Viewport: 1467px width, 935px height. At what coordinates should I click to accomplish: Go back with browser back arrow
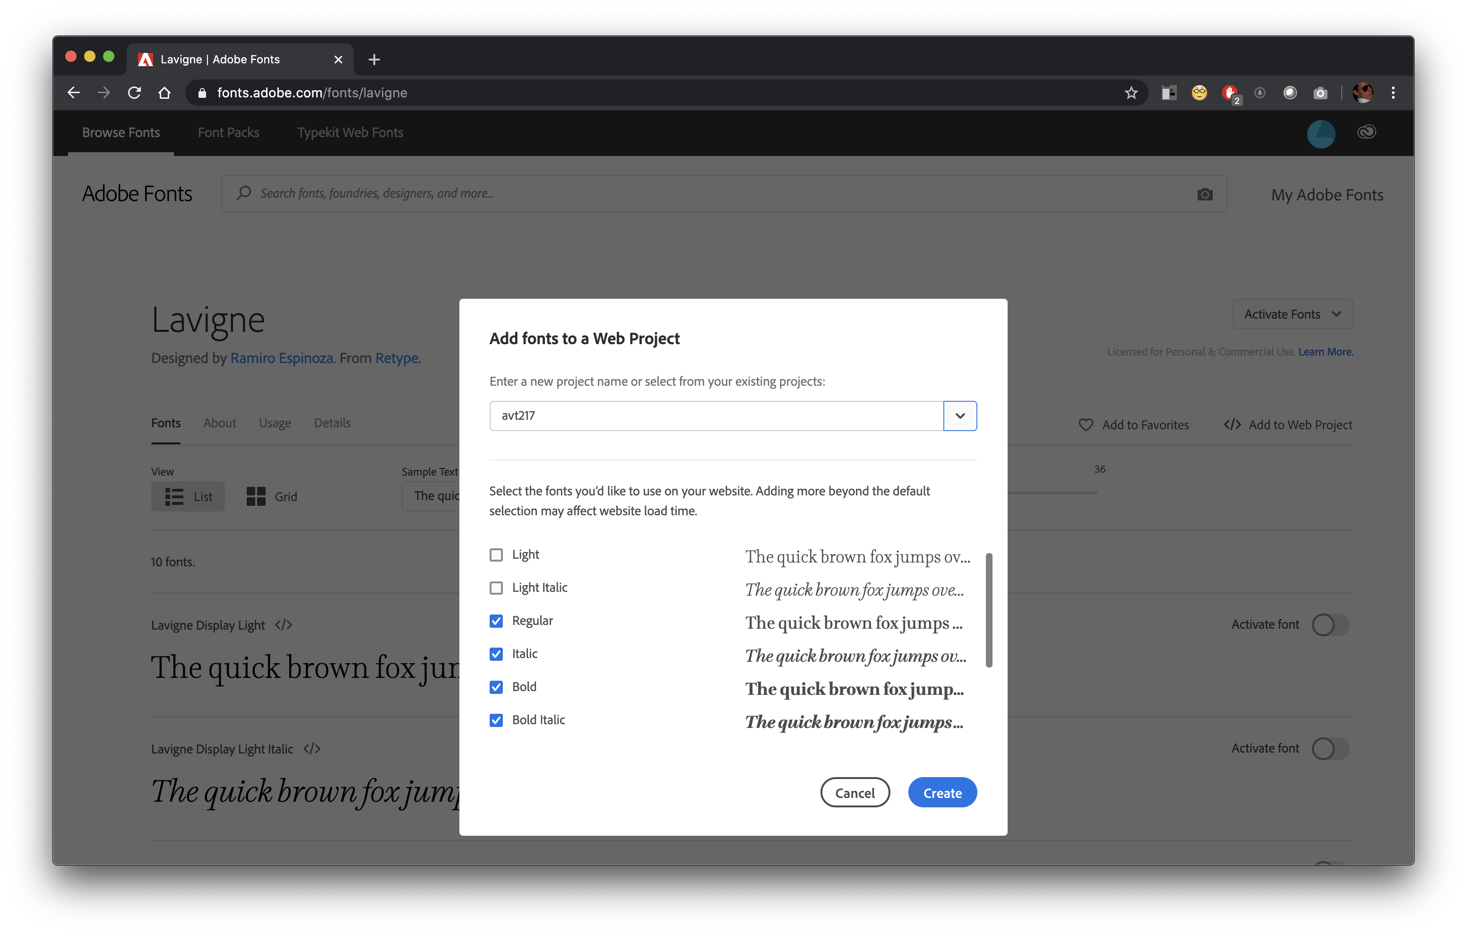point(74,93)
